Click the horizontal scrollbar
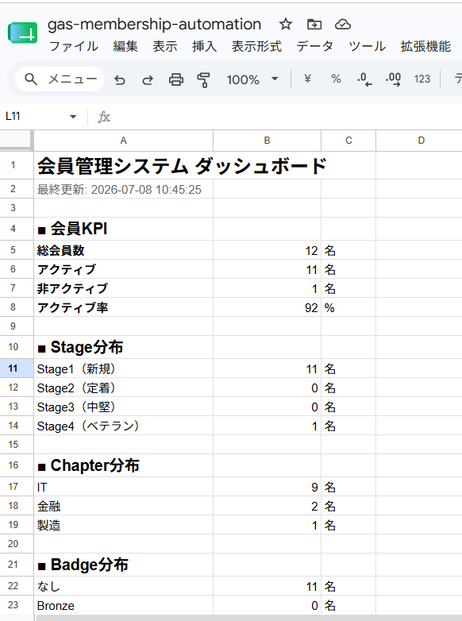Screen dimensions: 462x621 [x=248, y=618]
